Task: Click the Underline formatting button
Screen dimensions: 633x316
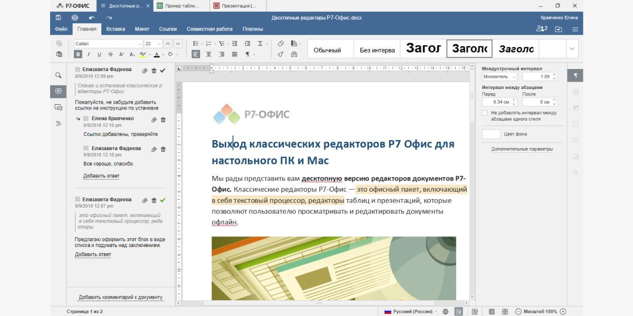Action: click(x=99, y=54)
